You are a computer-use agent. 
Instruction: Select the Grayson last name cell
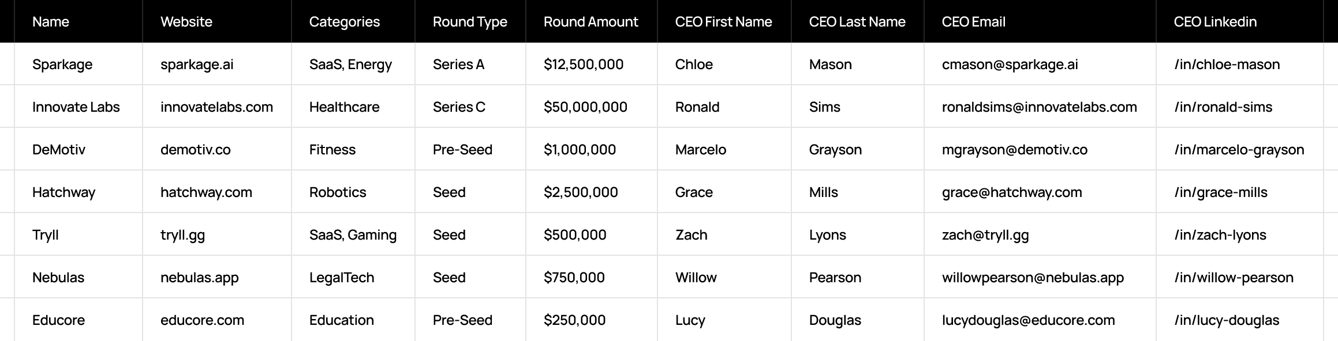(858, 149)
